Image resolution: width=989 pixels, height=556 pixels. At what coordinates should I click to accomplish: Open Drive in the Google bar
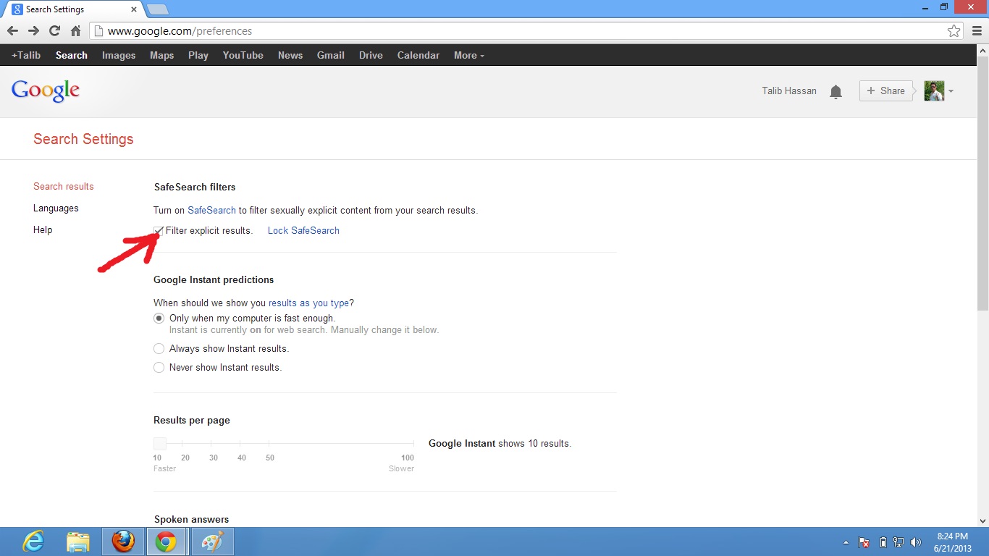pyautogui.click(x=371, y=55)
